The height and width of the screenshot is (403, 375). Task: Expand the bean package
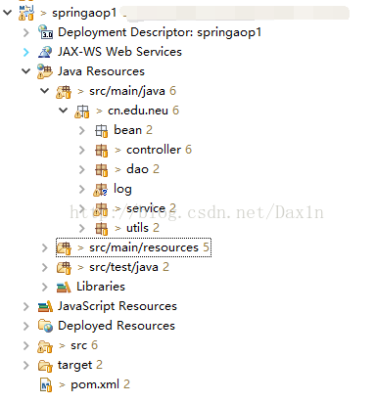(82, 130)
